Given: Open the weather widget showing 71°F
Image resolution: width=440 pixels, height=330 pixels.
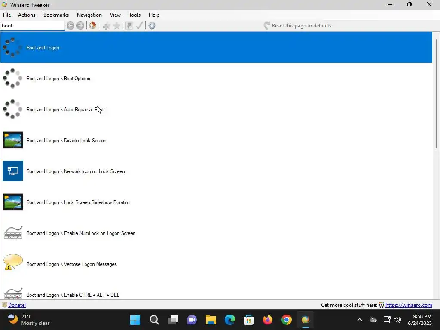Looking at the screenshot, I should 28,320.
